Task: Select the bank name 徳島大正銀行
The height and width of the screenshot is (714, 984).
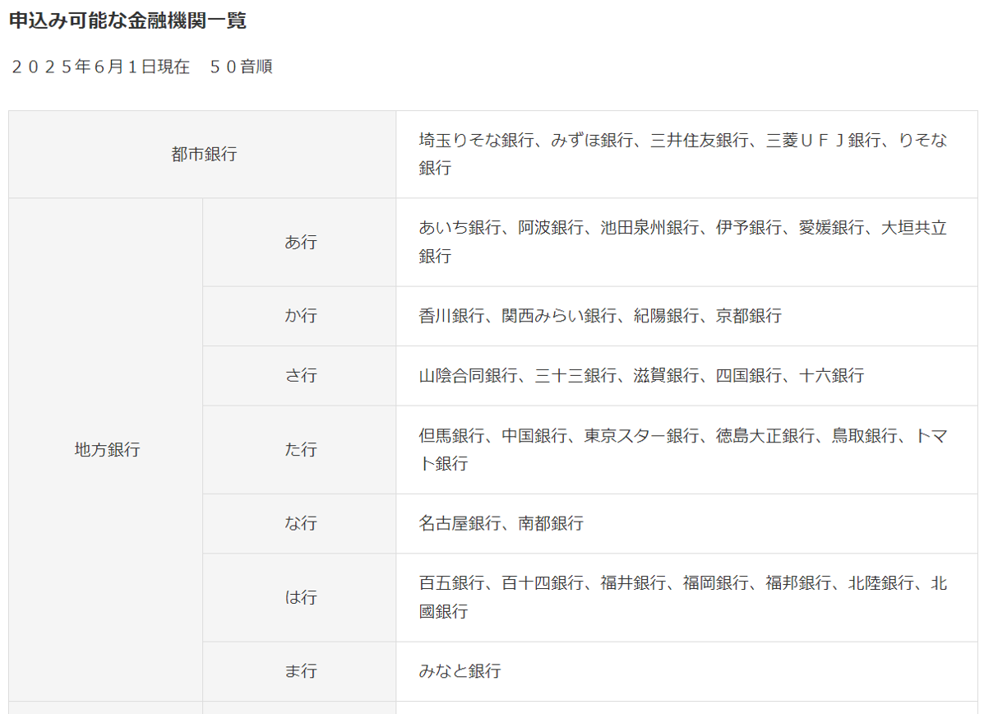Action: tap(765, 435)
